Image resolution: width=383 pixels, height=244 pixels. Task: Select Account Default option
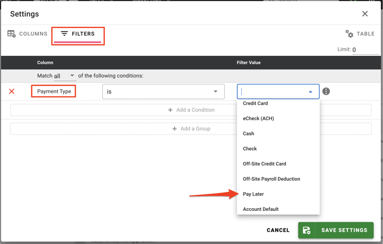click(261, 209)
